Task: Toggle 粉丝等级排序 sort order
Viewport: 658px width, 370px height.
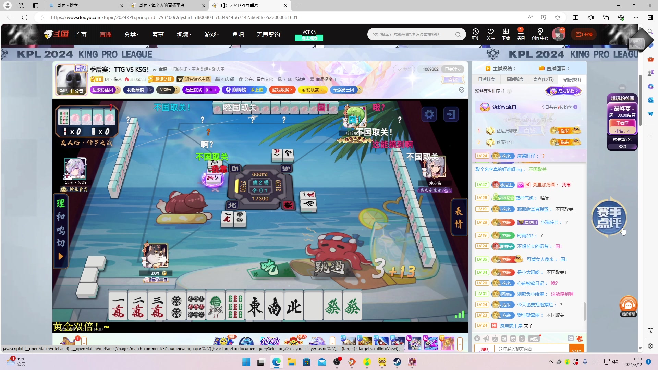Action: 489,91
